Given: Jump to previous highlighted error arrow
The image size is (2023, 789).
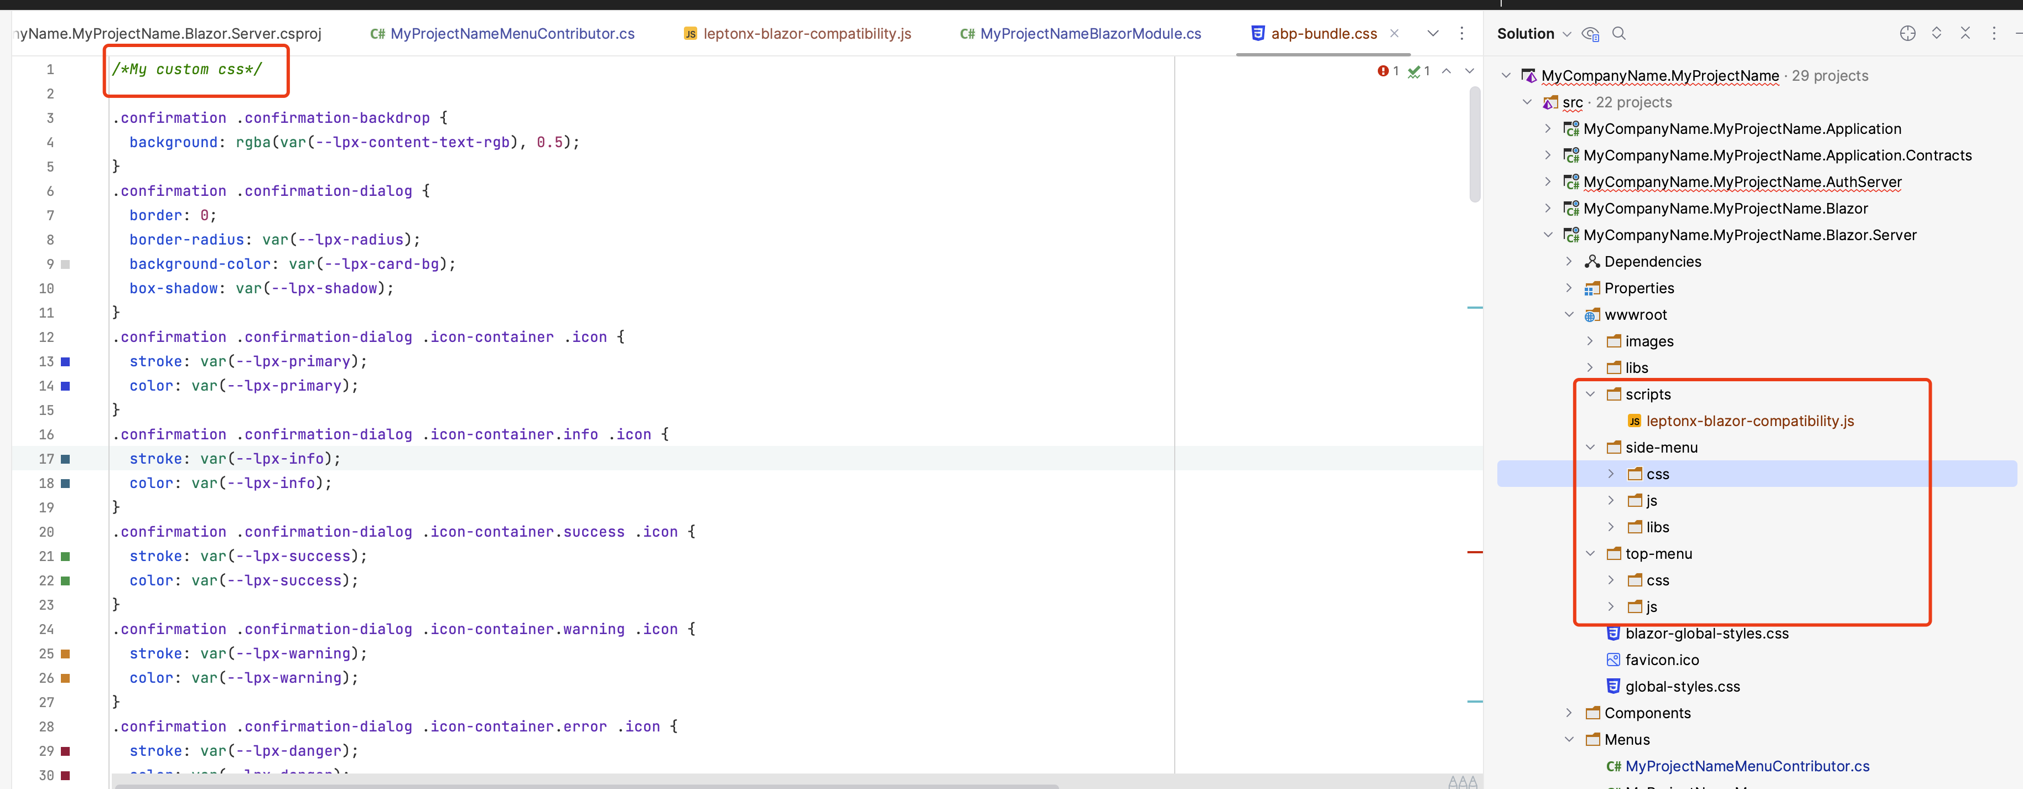Looking at the screenshot, I should 1446,71.
